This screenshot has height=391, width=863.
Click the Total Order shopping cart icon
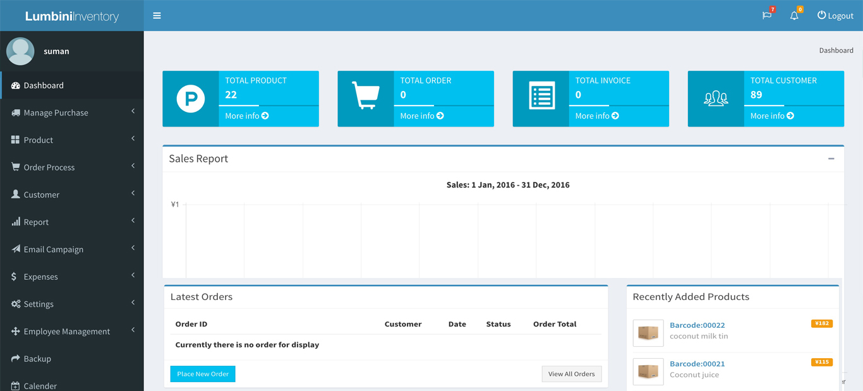pos(365,97)
